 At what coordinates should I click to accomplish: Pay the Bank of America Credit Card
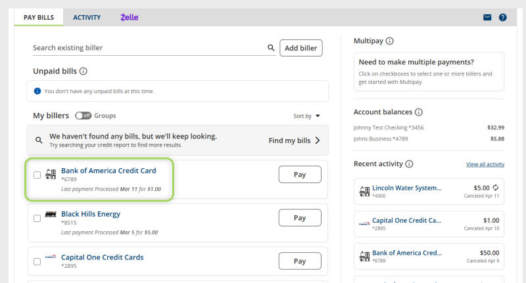pos(300,175)
